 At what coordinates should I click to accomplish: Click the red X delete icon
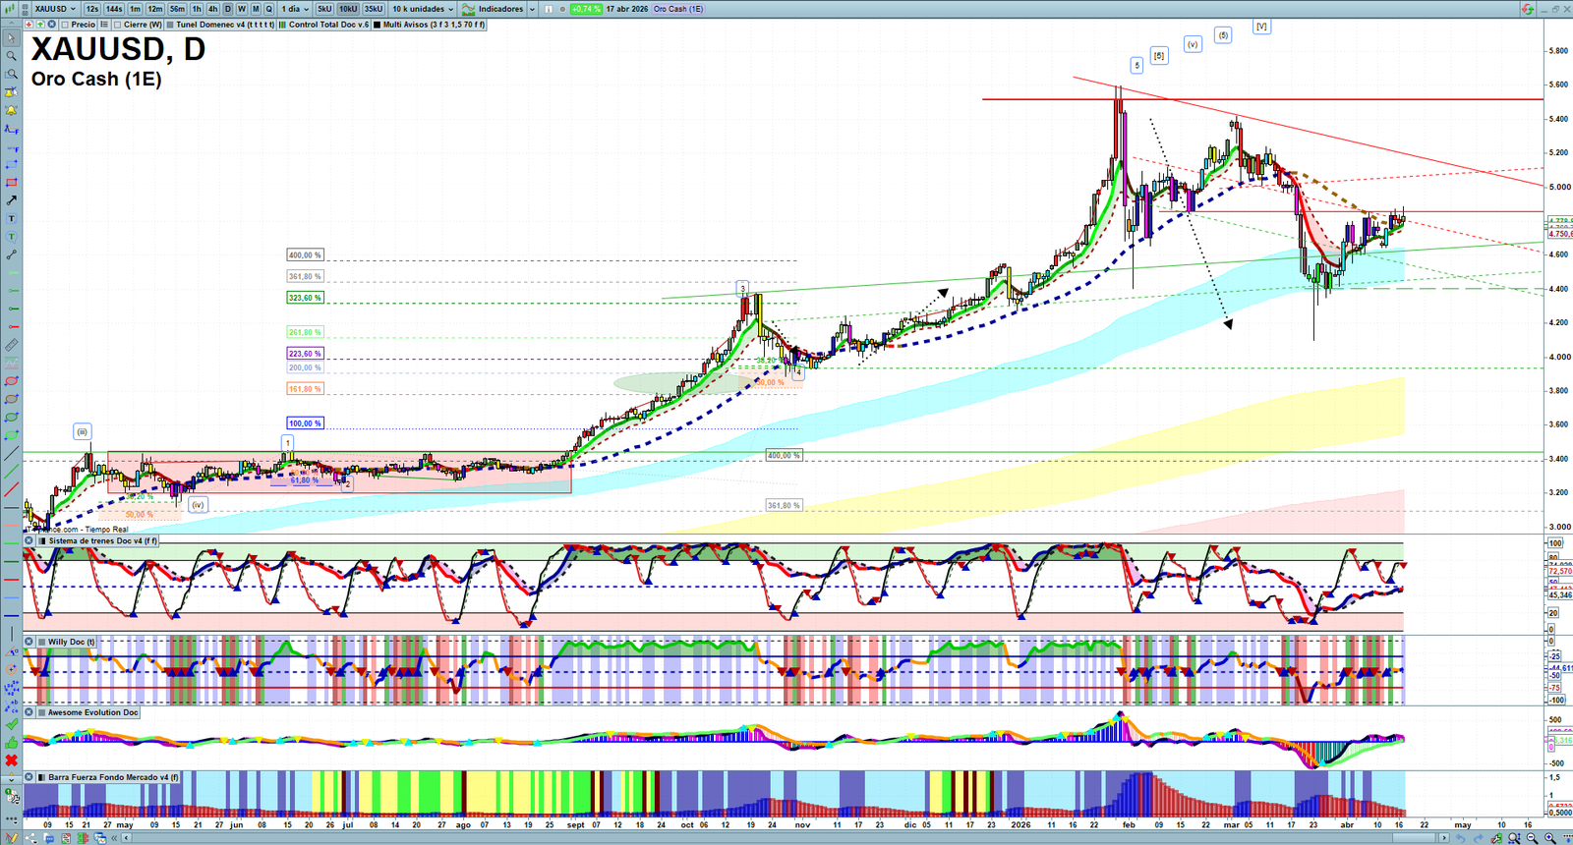tap(12, 760)
